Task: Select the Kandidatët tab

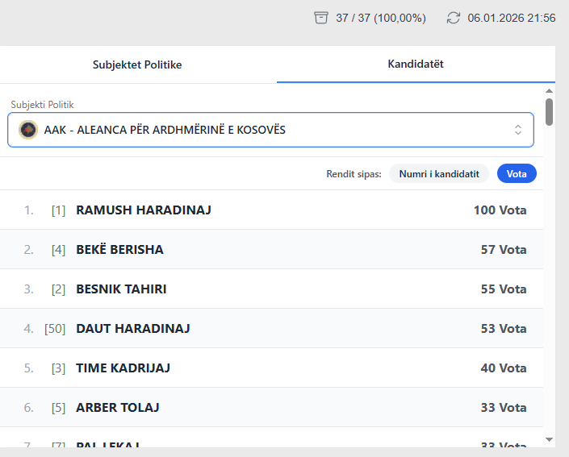Action: 416,64
